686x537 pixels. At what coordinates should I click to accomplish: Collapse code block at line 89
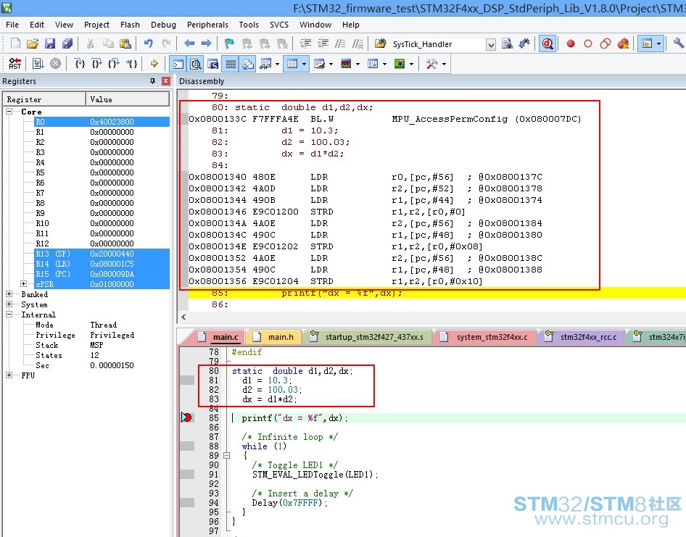tap(227, 456)
